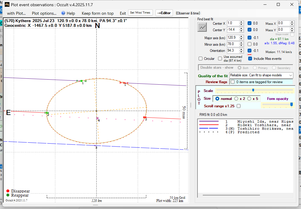Increase Orientation value with up spinner arrow
The height and width of the screenshot is (209, 301).
click(241, 49)
